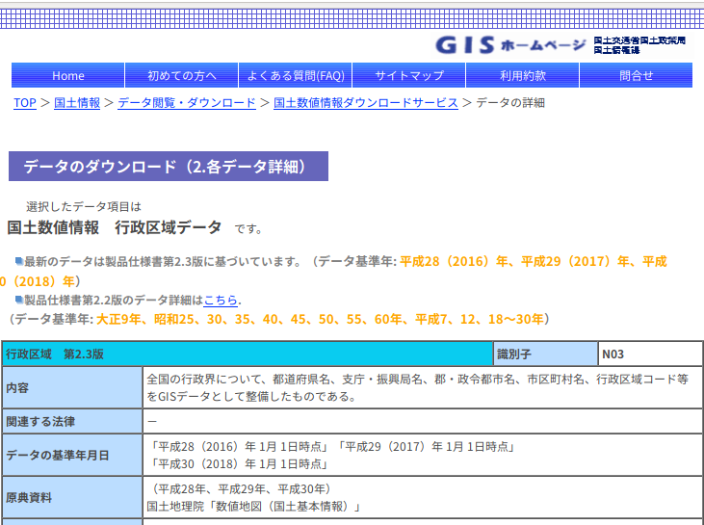The image size is (704, 525).
Task: Open the こちら link for version 2.2 details
Action: pos(221,300)
